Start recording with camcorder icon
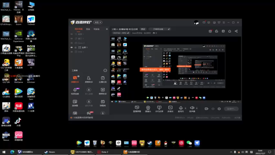 pyautogui.click(x=207, y=109)
